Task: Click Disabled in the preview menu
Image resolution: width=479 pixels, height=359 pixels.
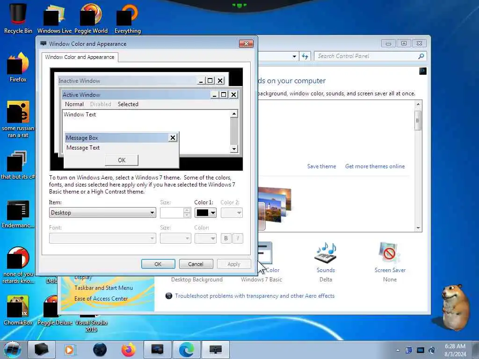Action: click(101, 104)
